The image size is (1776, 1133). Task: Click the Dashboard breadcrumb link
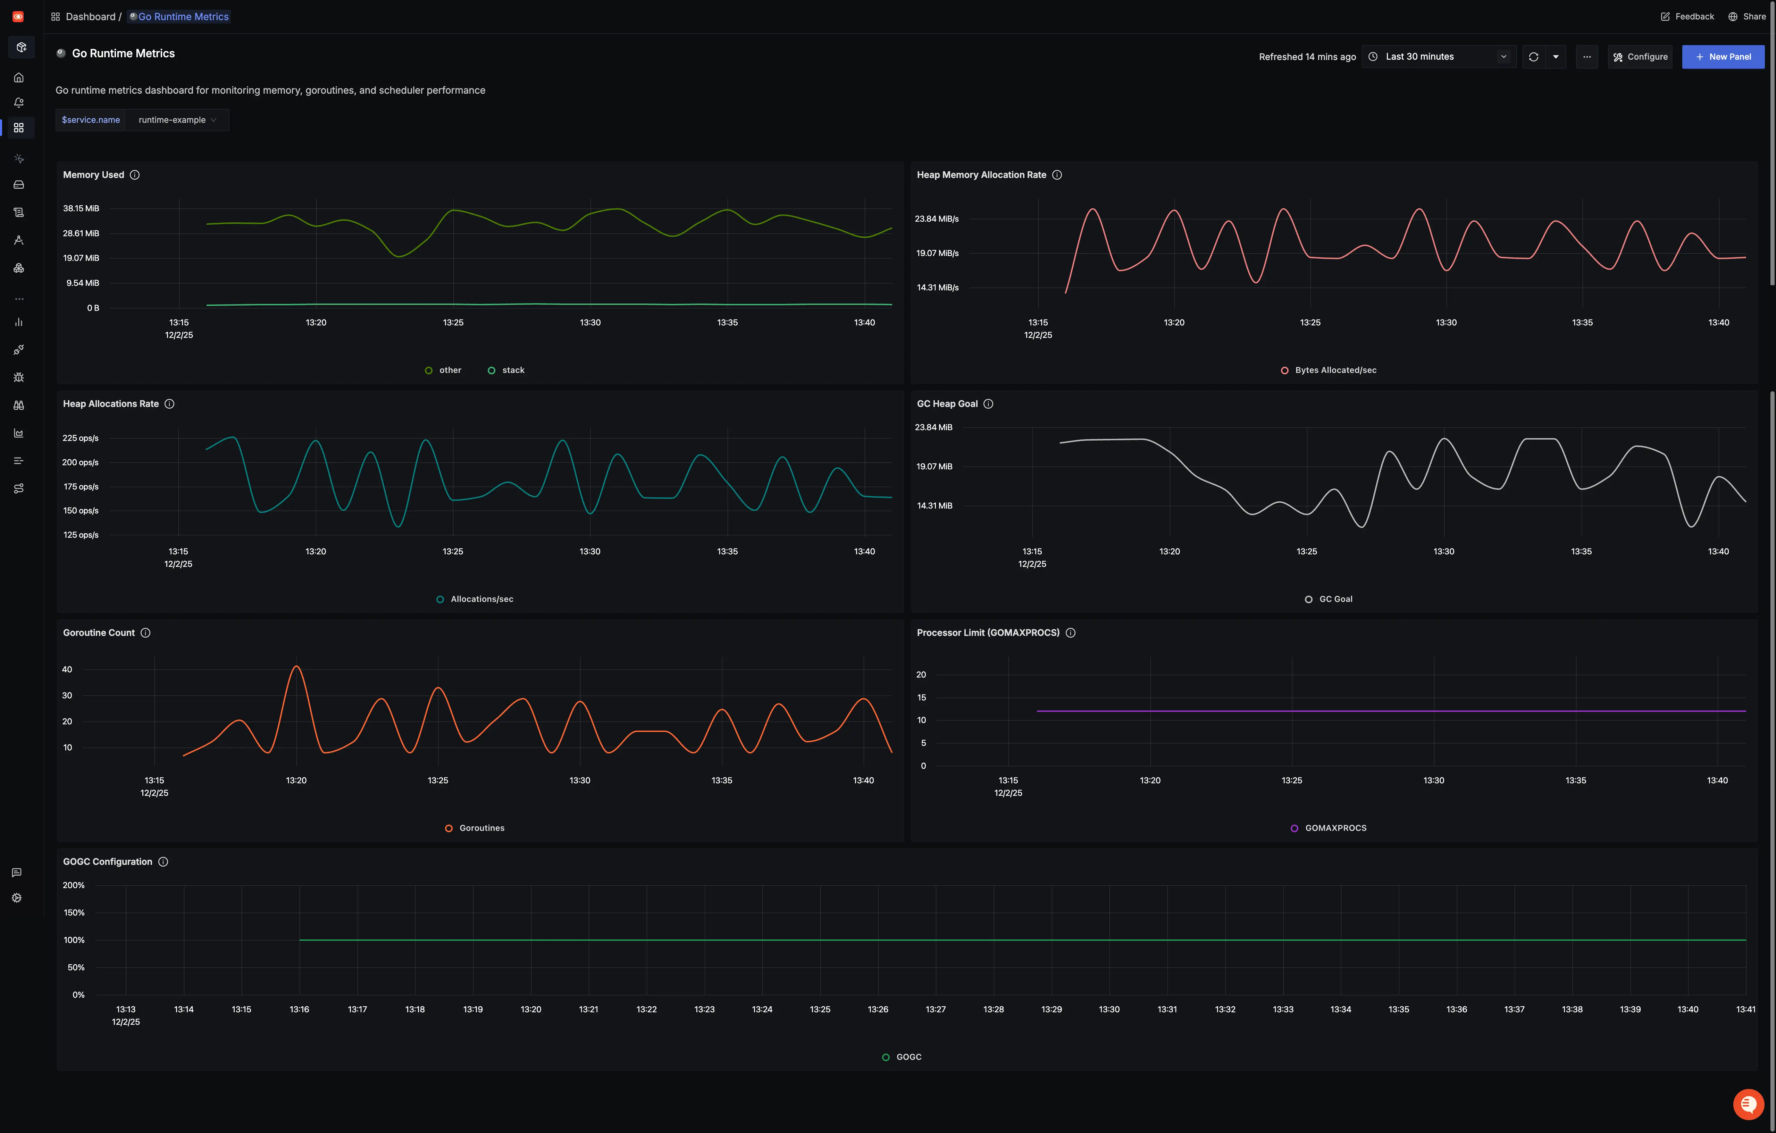[91, 16]
